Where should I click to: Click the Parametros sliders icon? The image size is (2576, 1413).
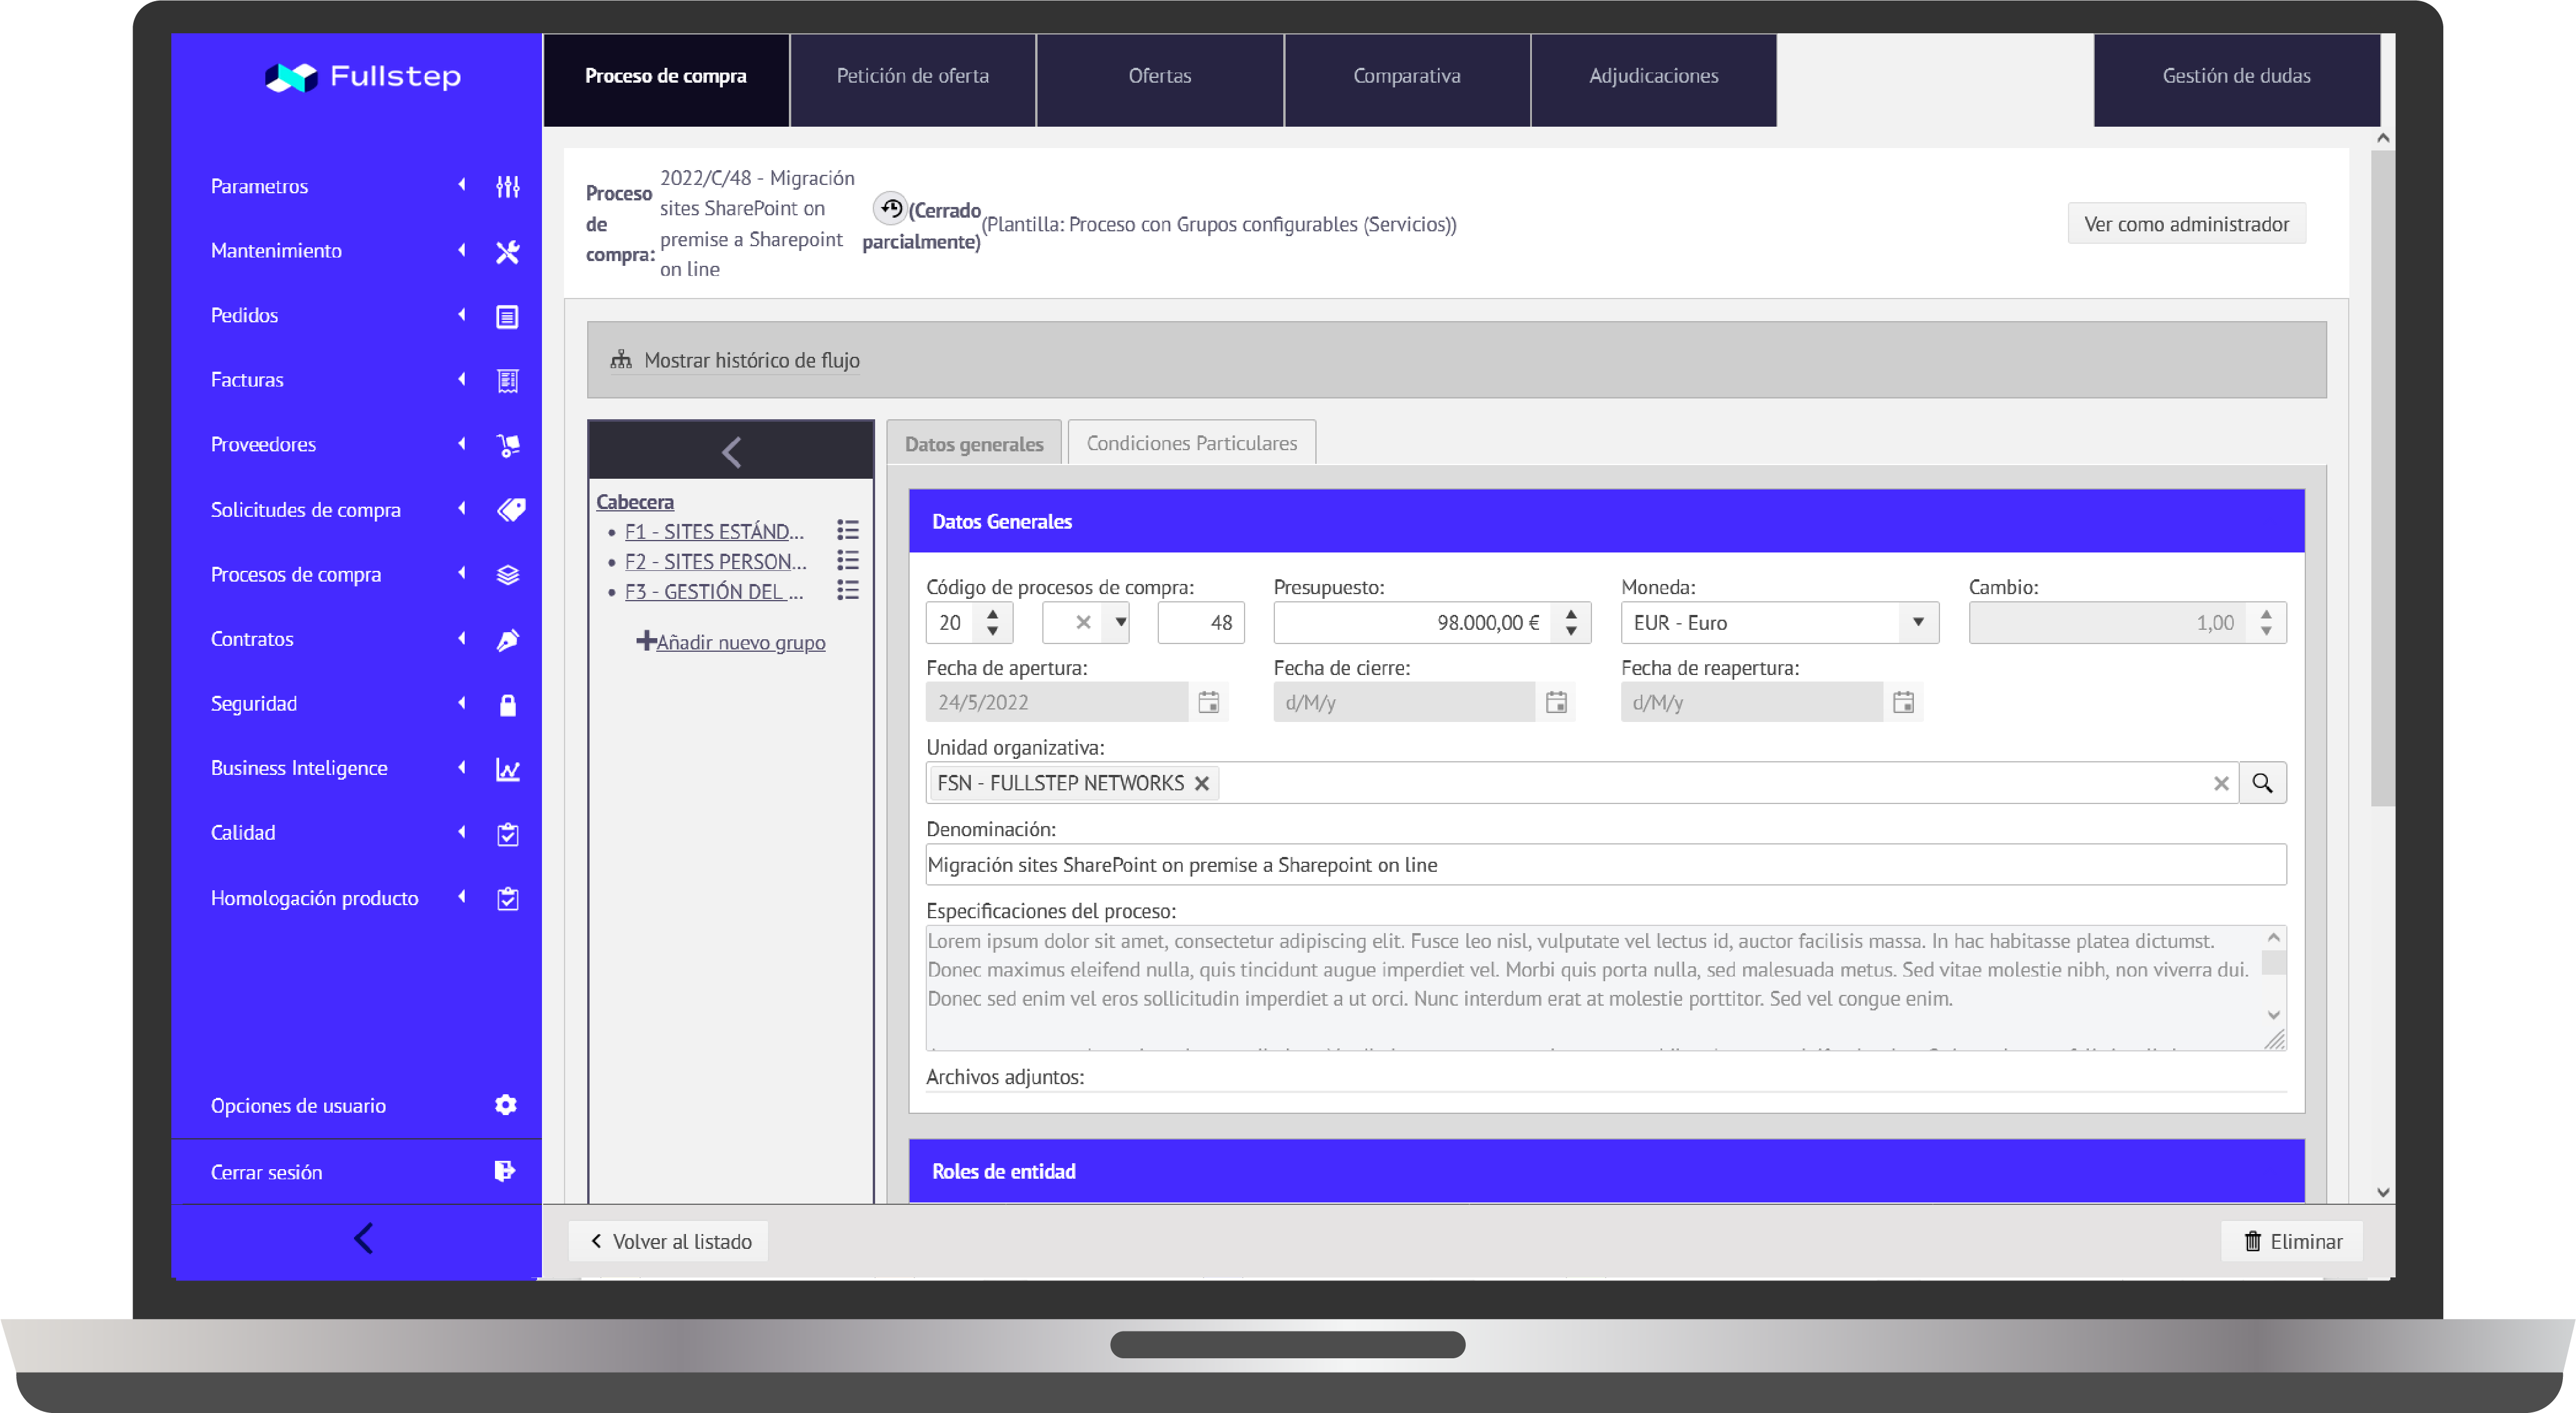(507, 186)
